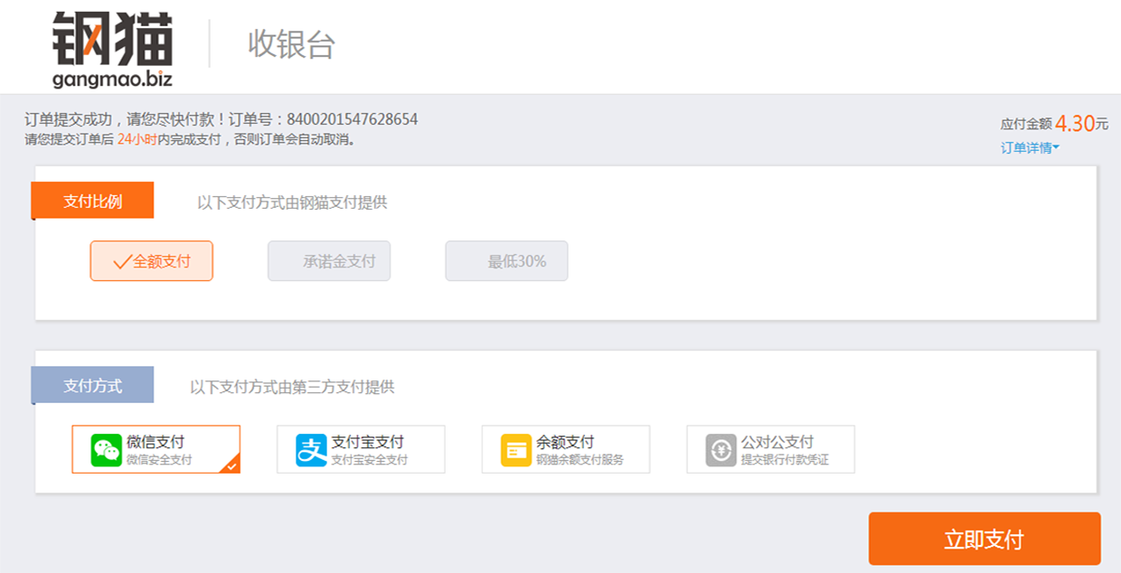Click the yellow 余额支付 card icon
The image size is (1121, 573).
pyautogui.click(x=516, y=450)
